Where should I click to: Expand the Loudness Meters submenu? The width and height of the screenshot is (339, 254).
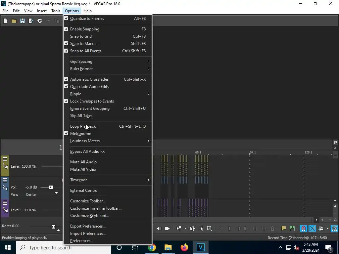coord(108,141)
